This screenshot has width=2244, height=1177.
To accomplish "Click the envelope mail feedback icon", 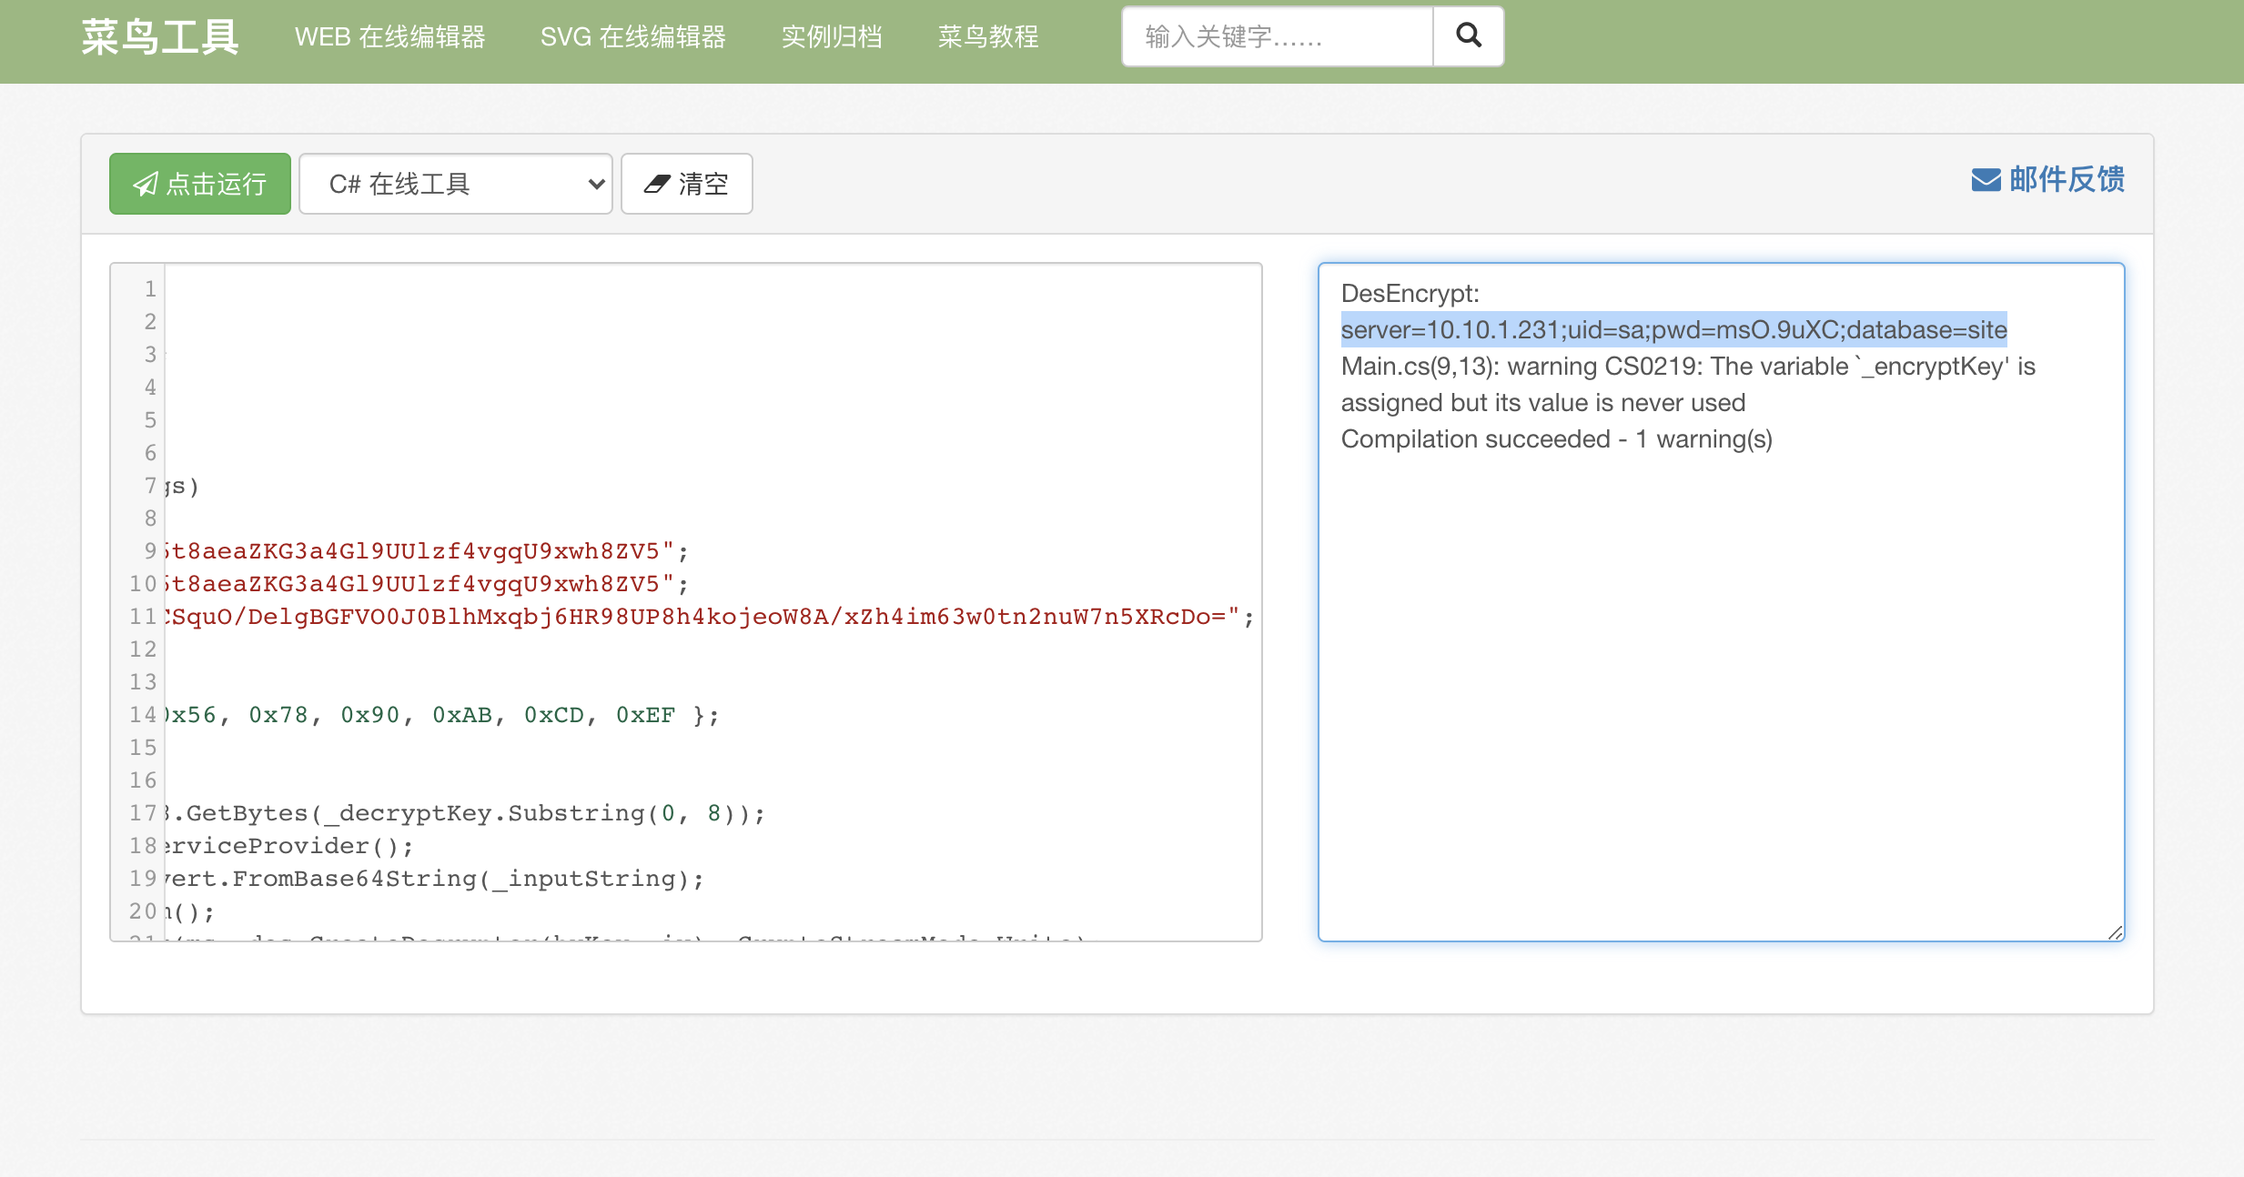I will click(1986, 180).
